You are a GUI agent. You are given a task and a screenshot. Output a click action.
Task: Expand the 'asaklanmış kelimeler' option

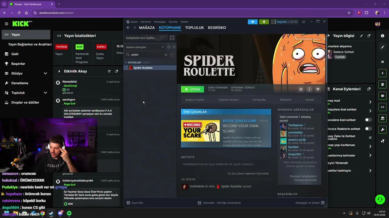[370, 155]
